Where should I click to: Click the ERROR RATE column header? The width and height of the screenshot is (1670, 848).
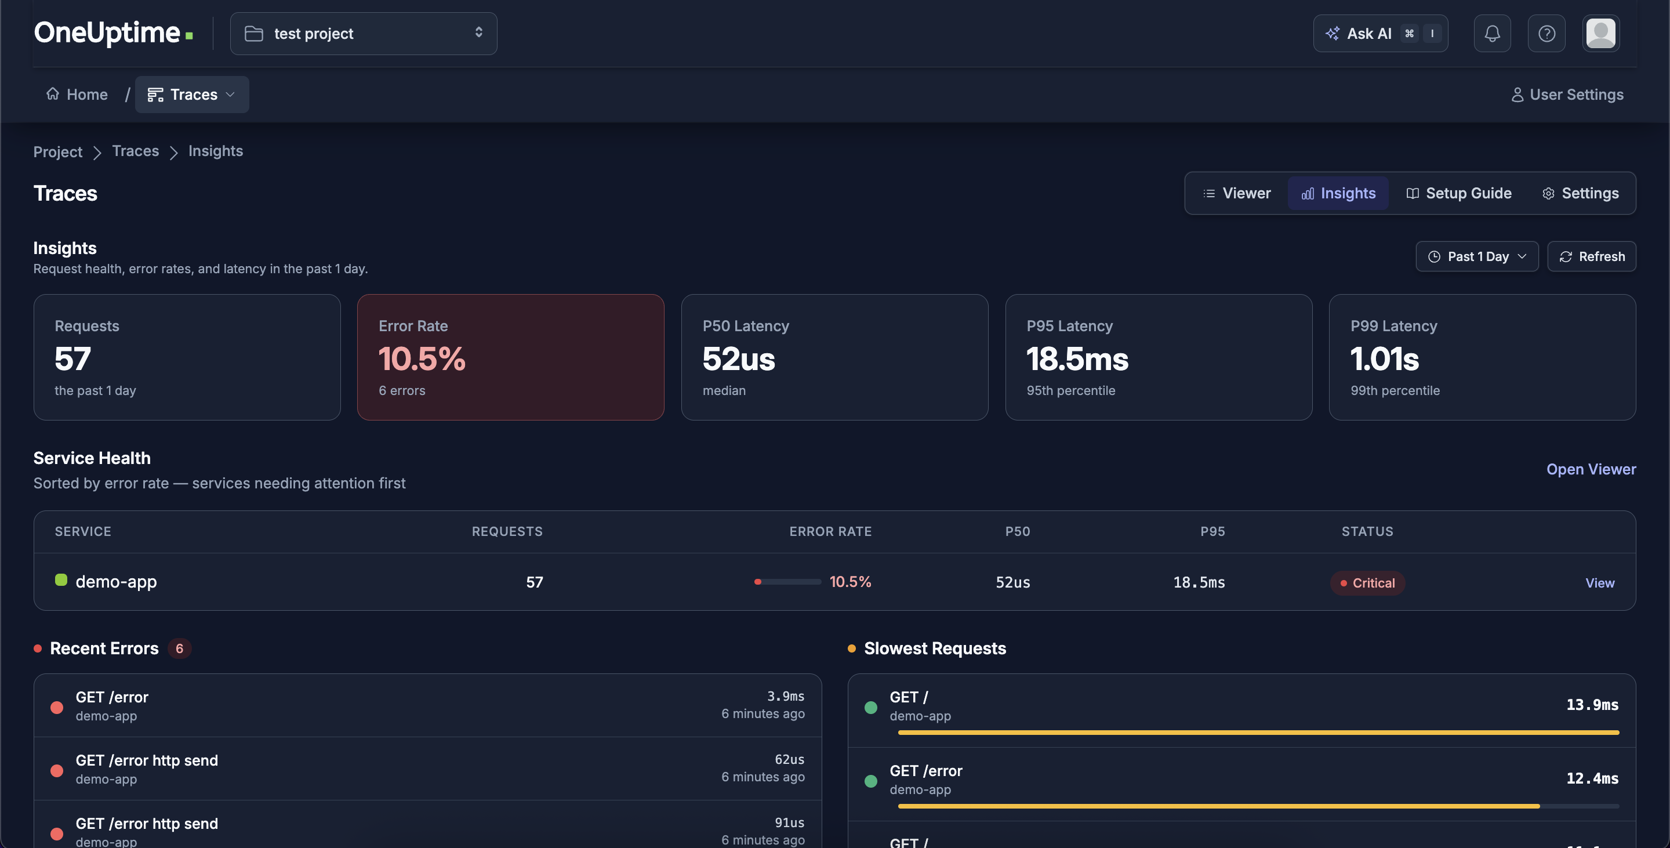830,532
